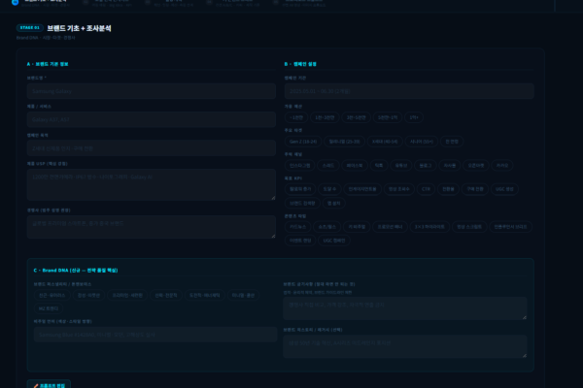This screenshot has height=388, width=583.
Task: Enable the 이벤트 랜딩 content type chip
Action: pos(300,241)
